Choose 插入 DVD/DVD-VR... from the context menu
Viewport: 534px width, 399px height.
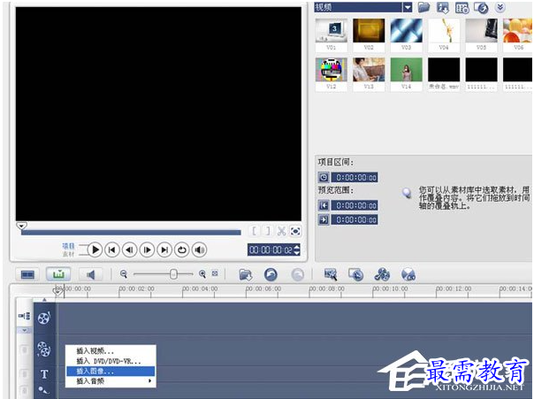(x=108, y=361)
